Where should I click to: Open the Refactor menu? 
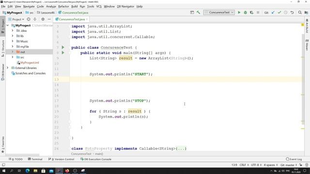point(63,6)
